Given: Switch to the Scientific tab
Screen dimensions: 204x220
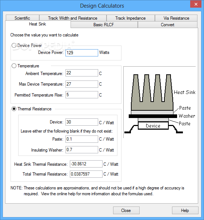Looking at the screenshot, I should pos(23,18).
